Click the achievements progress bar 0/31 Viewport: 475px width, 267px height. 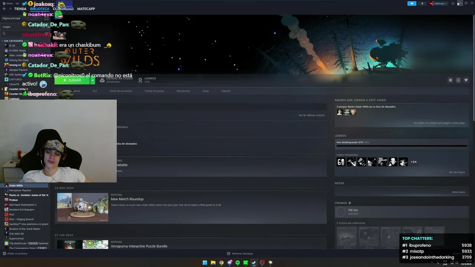pyautogui.click(x=402, y=146)
